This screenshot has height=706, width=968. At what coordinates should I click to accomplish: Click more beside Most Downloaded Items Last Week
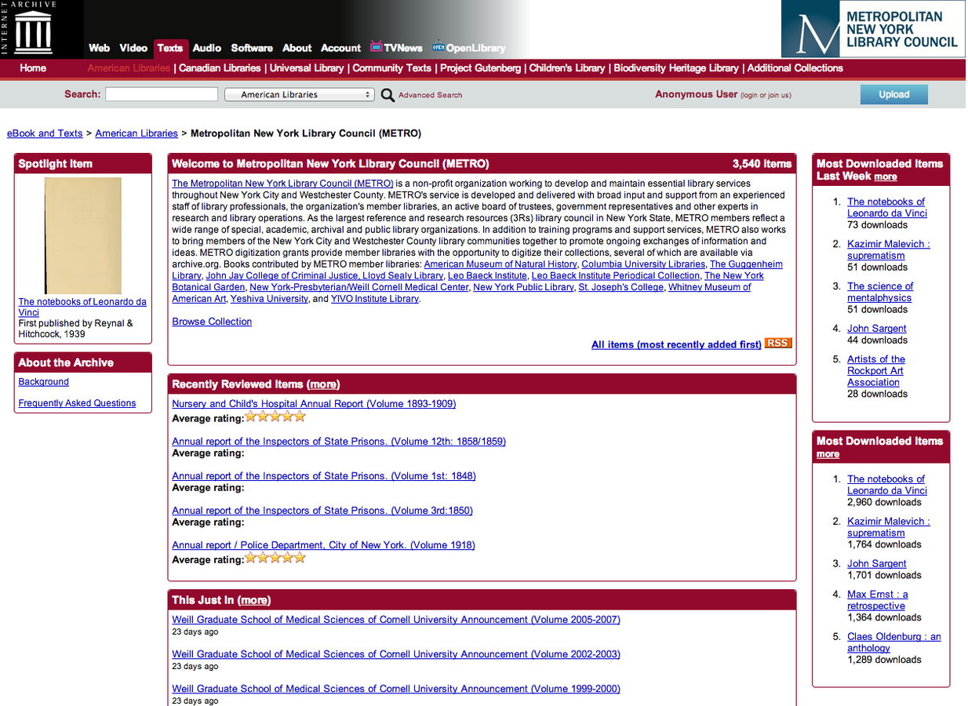pyautogui.click(x=886, y=176)
